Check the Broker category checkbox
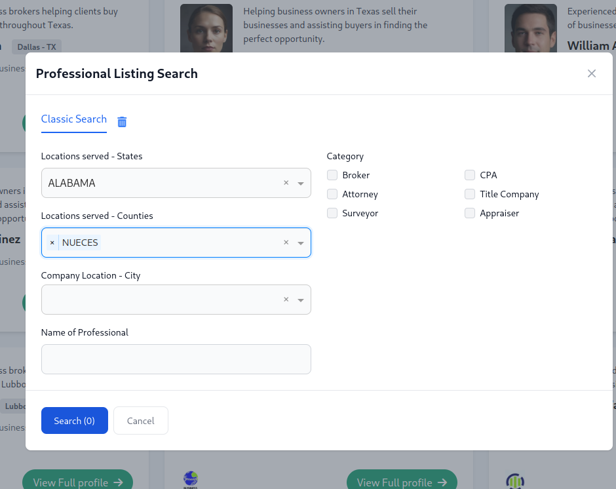 [332, 175]
